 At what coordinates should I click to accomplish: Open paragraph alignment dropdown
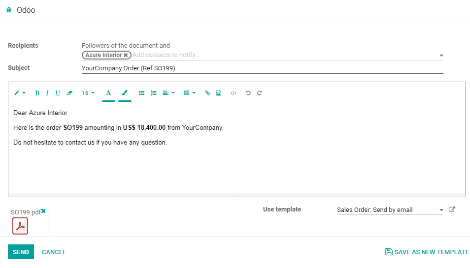[x=169, y=93]
